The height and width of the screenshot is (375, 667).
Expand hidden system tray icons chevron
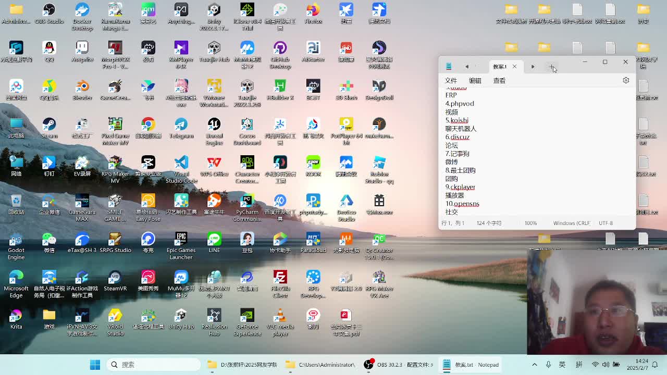click(x=534, y=365)
